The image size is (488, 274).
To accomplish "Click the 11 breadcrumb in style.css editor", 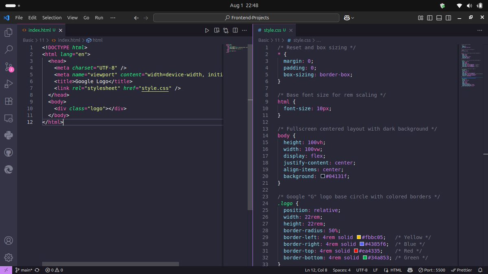I will pos(277,40).
